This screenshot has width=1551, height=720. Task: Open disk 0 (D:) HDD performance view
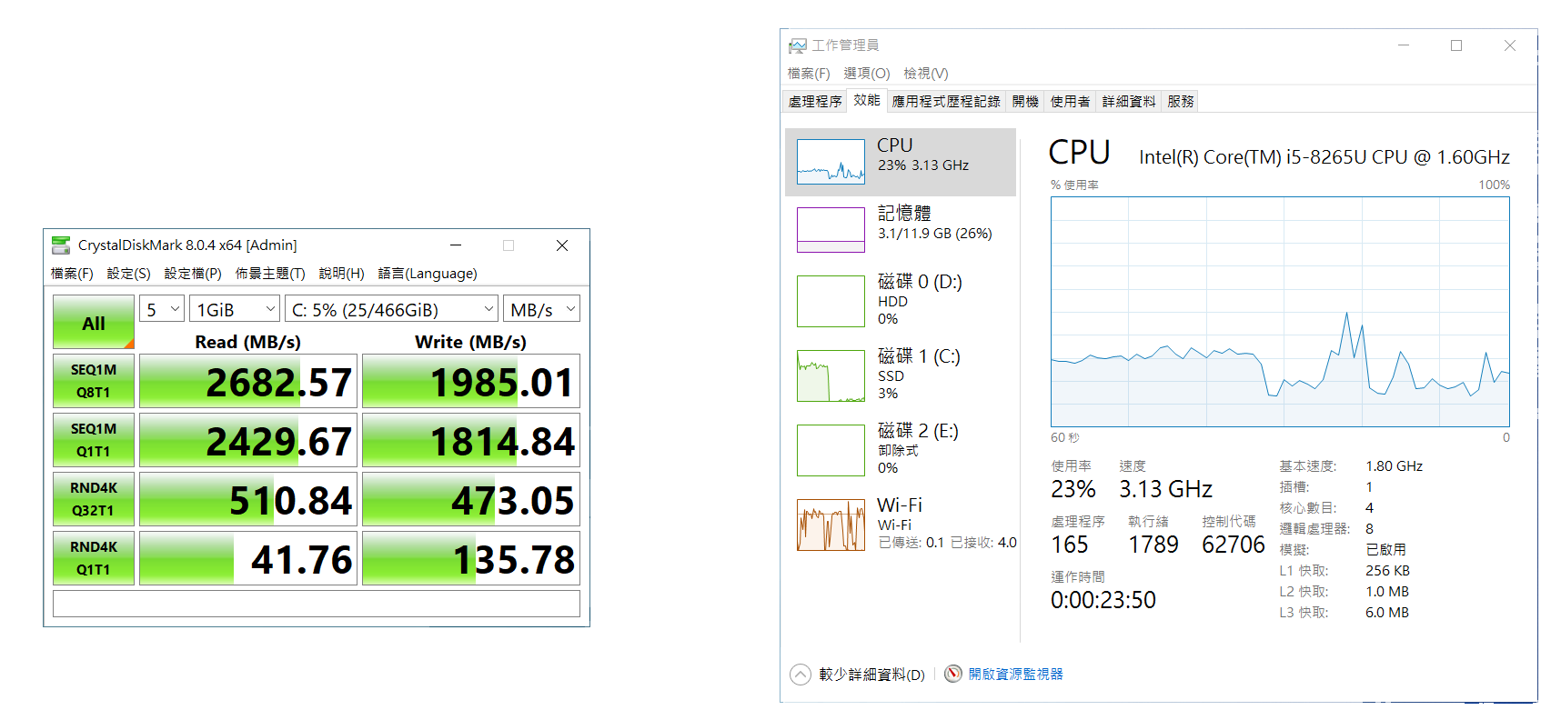tap(830, 301)
